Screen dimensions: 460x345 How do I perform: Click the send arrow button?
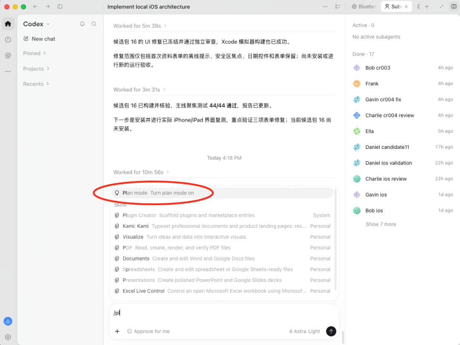tap(331, 331)
